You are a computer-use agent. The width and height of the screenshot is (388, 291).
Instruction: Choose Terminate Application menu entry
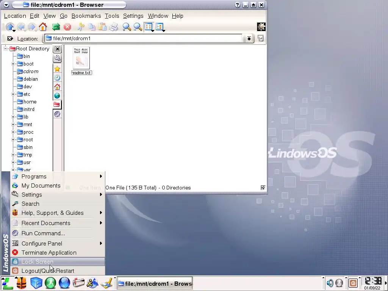58,253
